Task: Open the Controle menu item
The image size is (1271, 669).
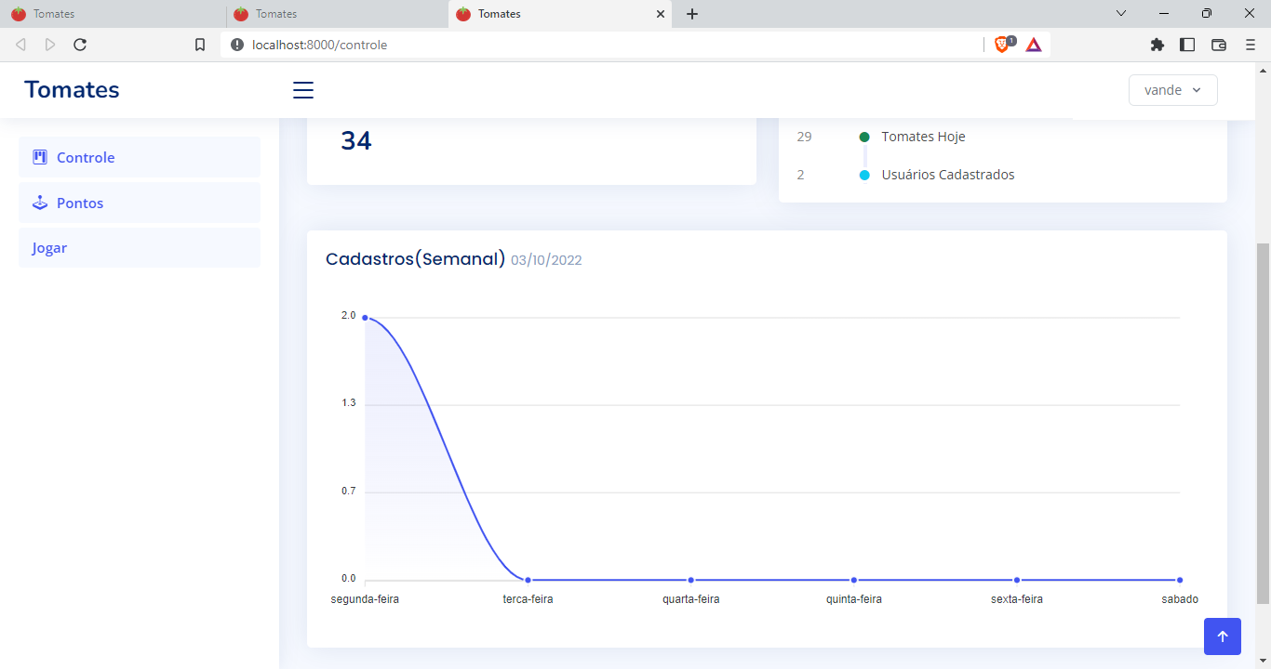Action: (140, 157)
